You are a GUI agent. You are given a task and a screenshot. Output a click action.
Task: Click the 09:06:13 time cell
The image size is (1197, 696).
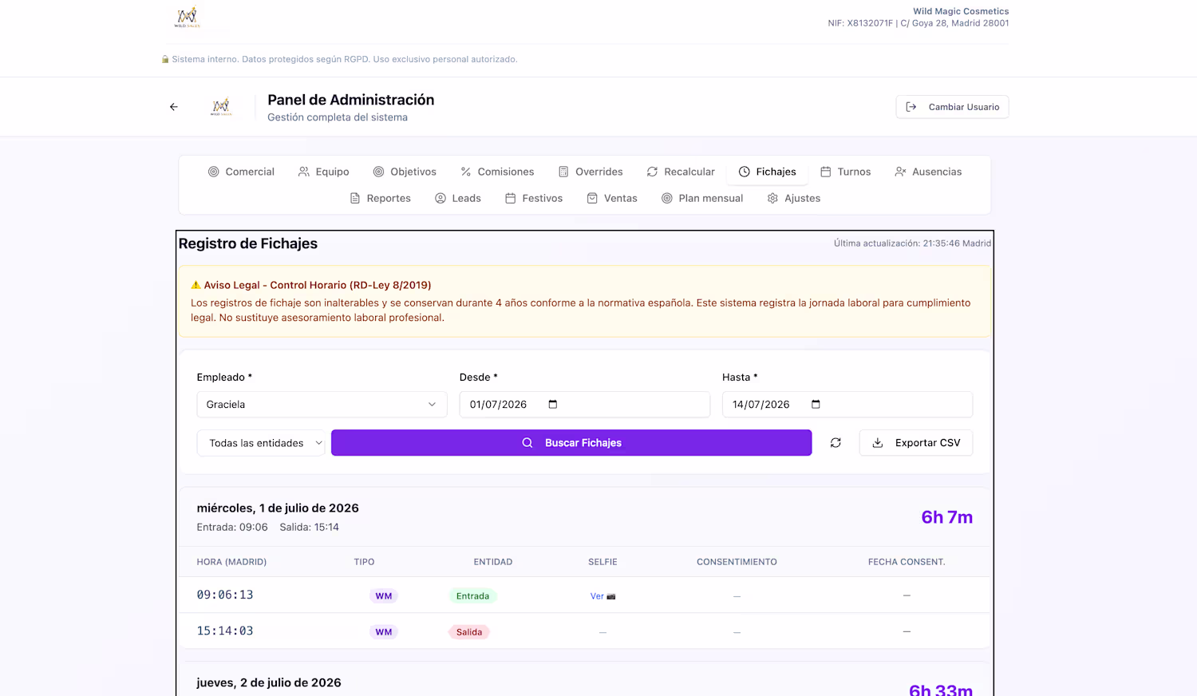[x=225, y=595]
